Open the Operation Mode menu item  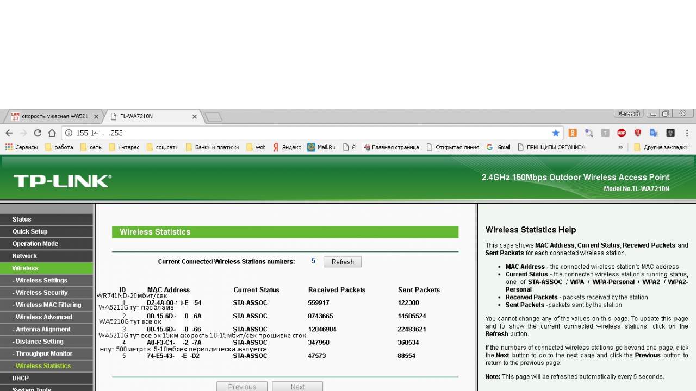tap(47, 243)
